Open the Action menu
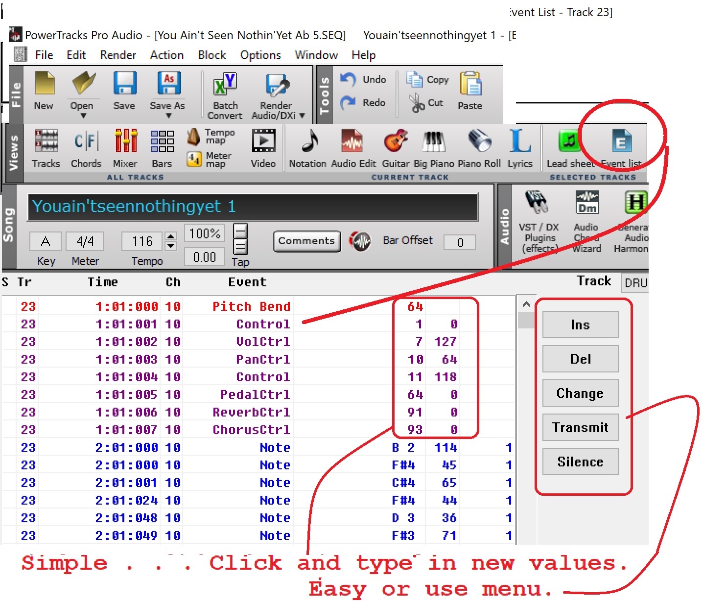This screenshot has height=601, width=703. (166, 55)
